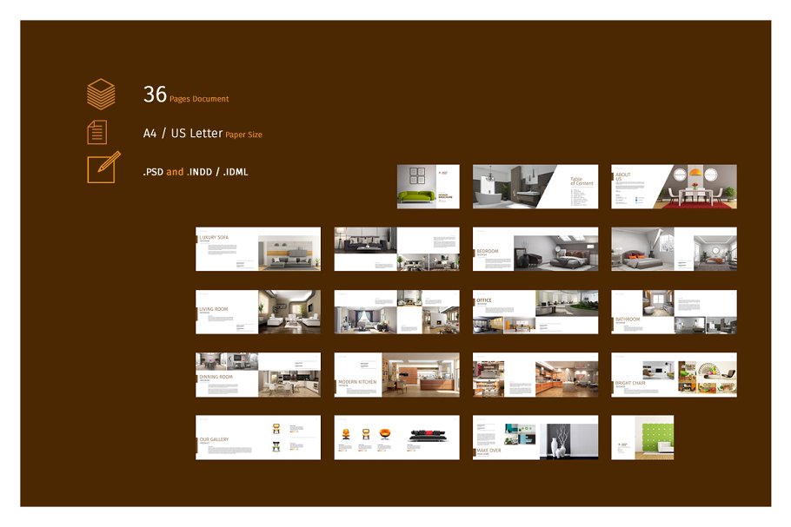The width and height of the screenshot is (791, 527).
Task: Select the Bathroom spread thumbnail
Action: tap(674, 312)
